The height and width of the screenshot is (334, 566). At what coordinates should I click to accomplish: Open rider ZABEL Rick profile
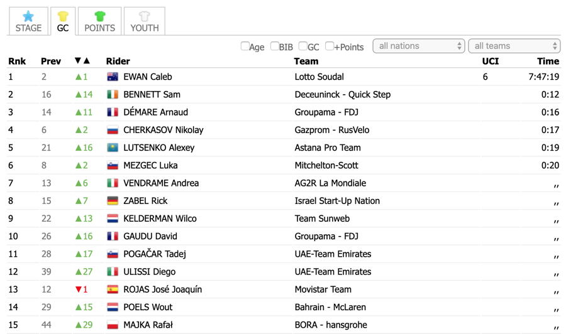(145, 201)
